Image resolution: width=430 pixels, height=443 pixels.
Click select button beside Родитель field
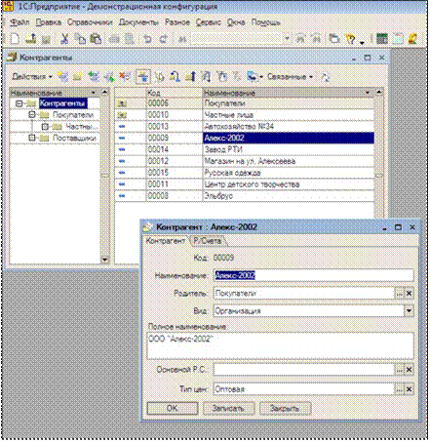pyautogui.click(x=399, y=294)
